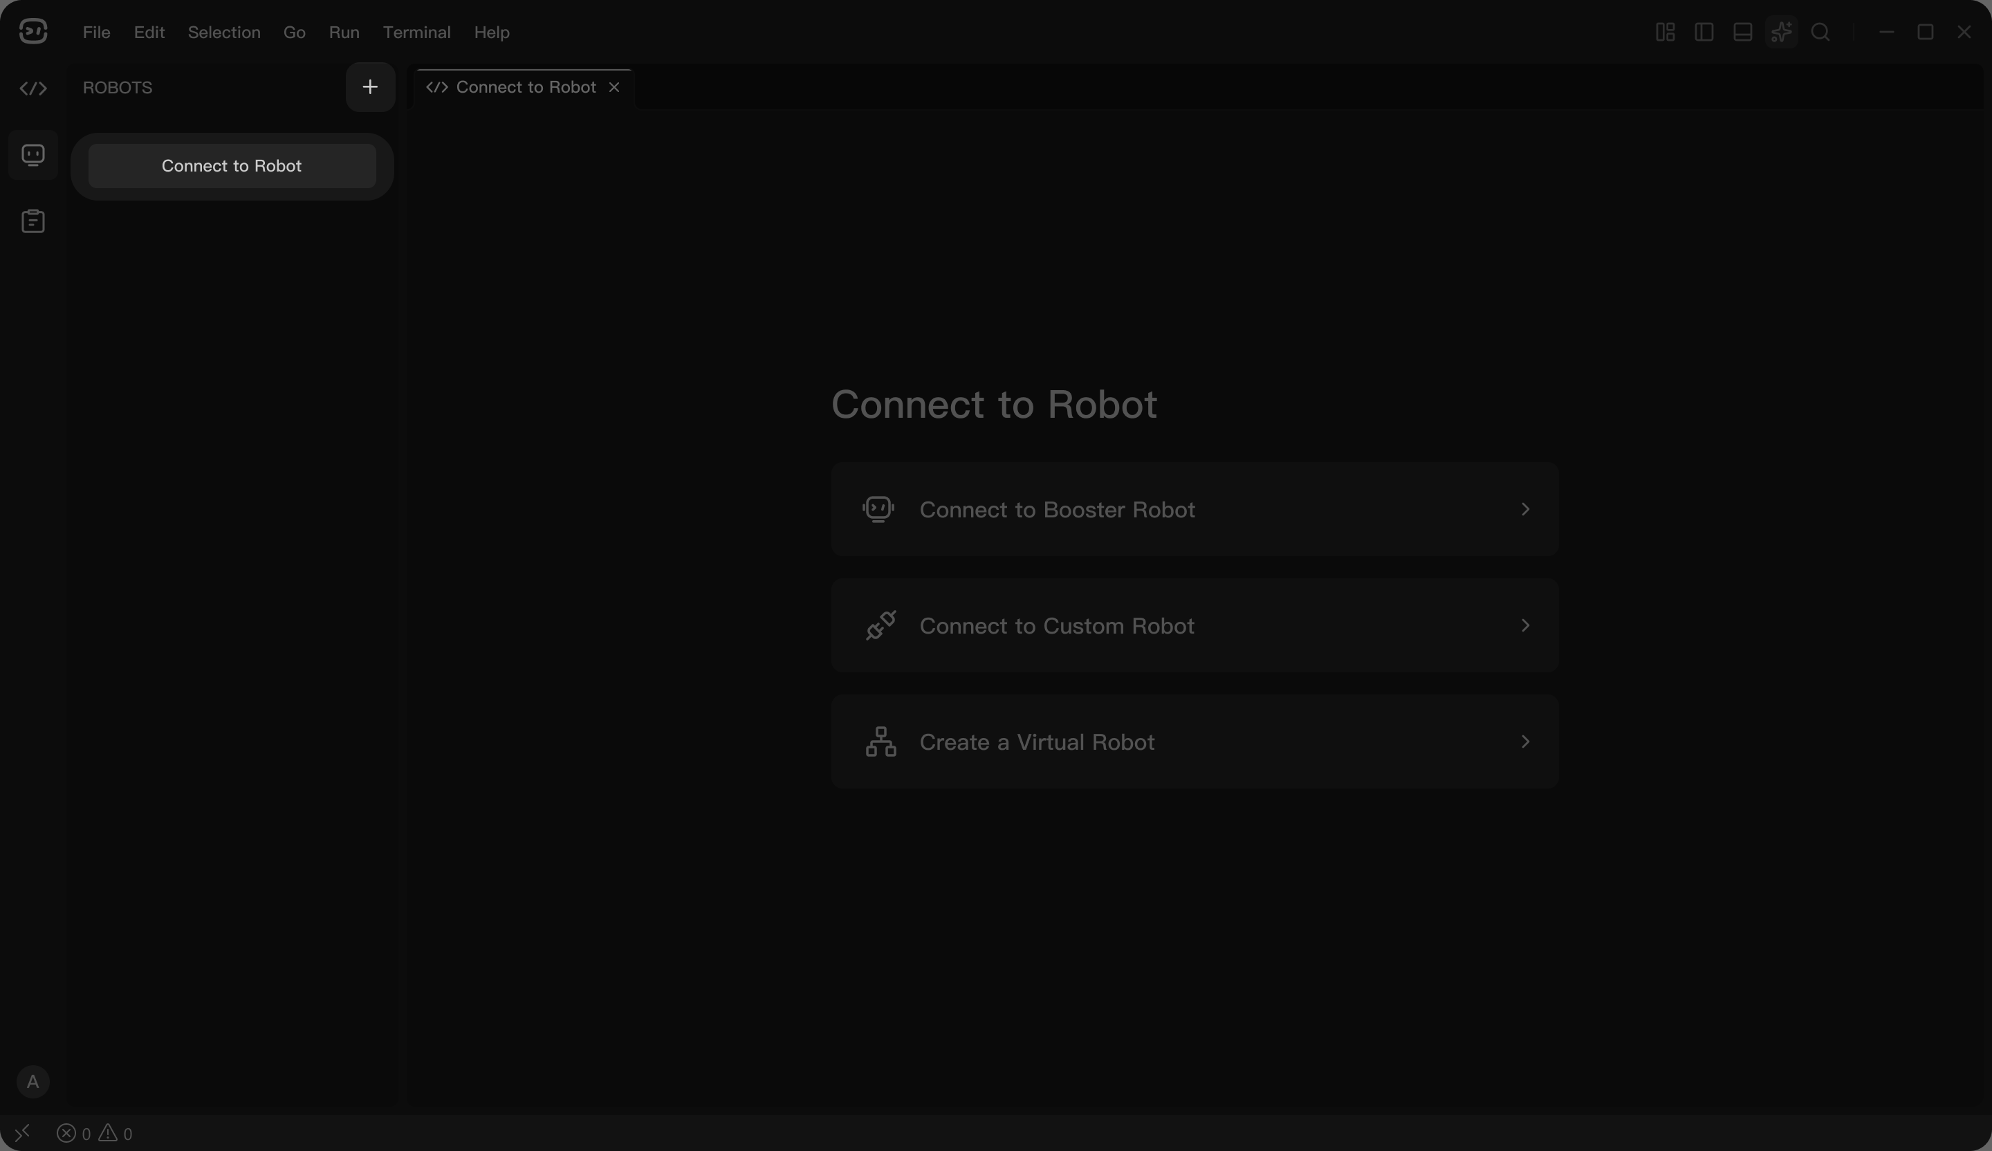Open the code view sidebar icon
The image size is (1992, 1151).
pos(33,89)
